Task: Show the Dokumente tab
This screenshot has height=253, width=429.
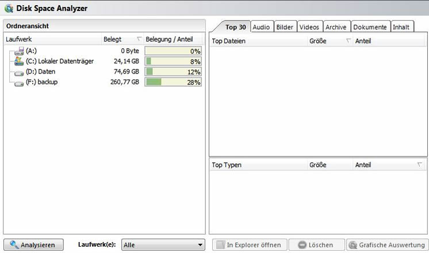Action: [370, 27]
